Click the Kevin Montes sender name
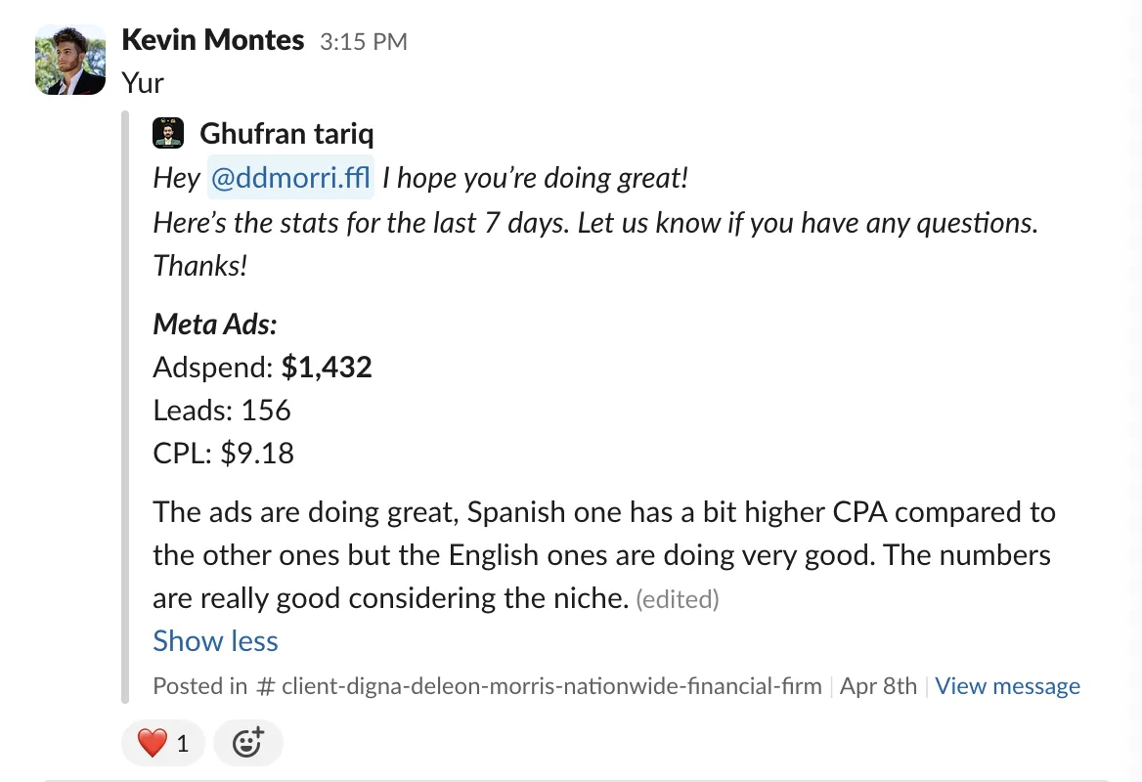This screenshot has height=782, width=1142. [213, 40]
